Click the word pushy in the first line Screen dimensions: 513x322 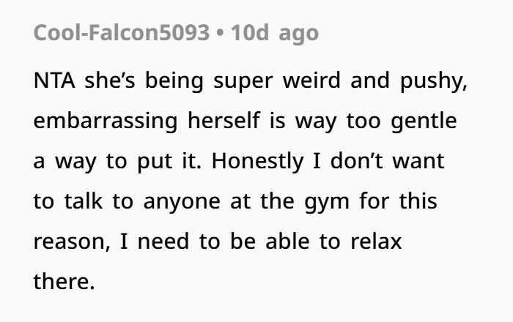tap(434, 81)
